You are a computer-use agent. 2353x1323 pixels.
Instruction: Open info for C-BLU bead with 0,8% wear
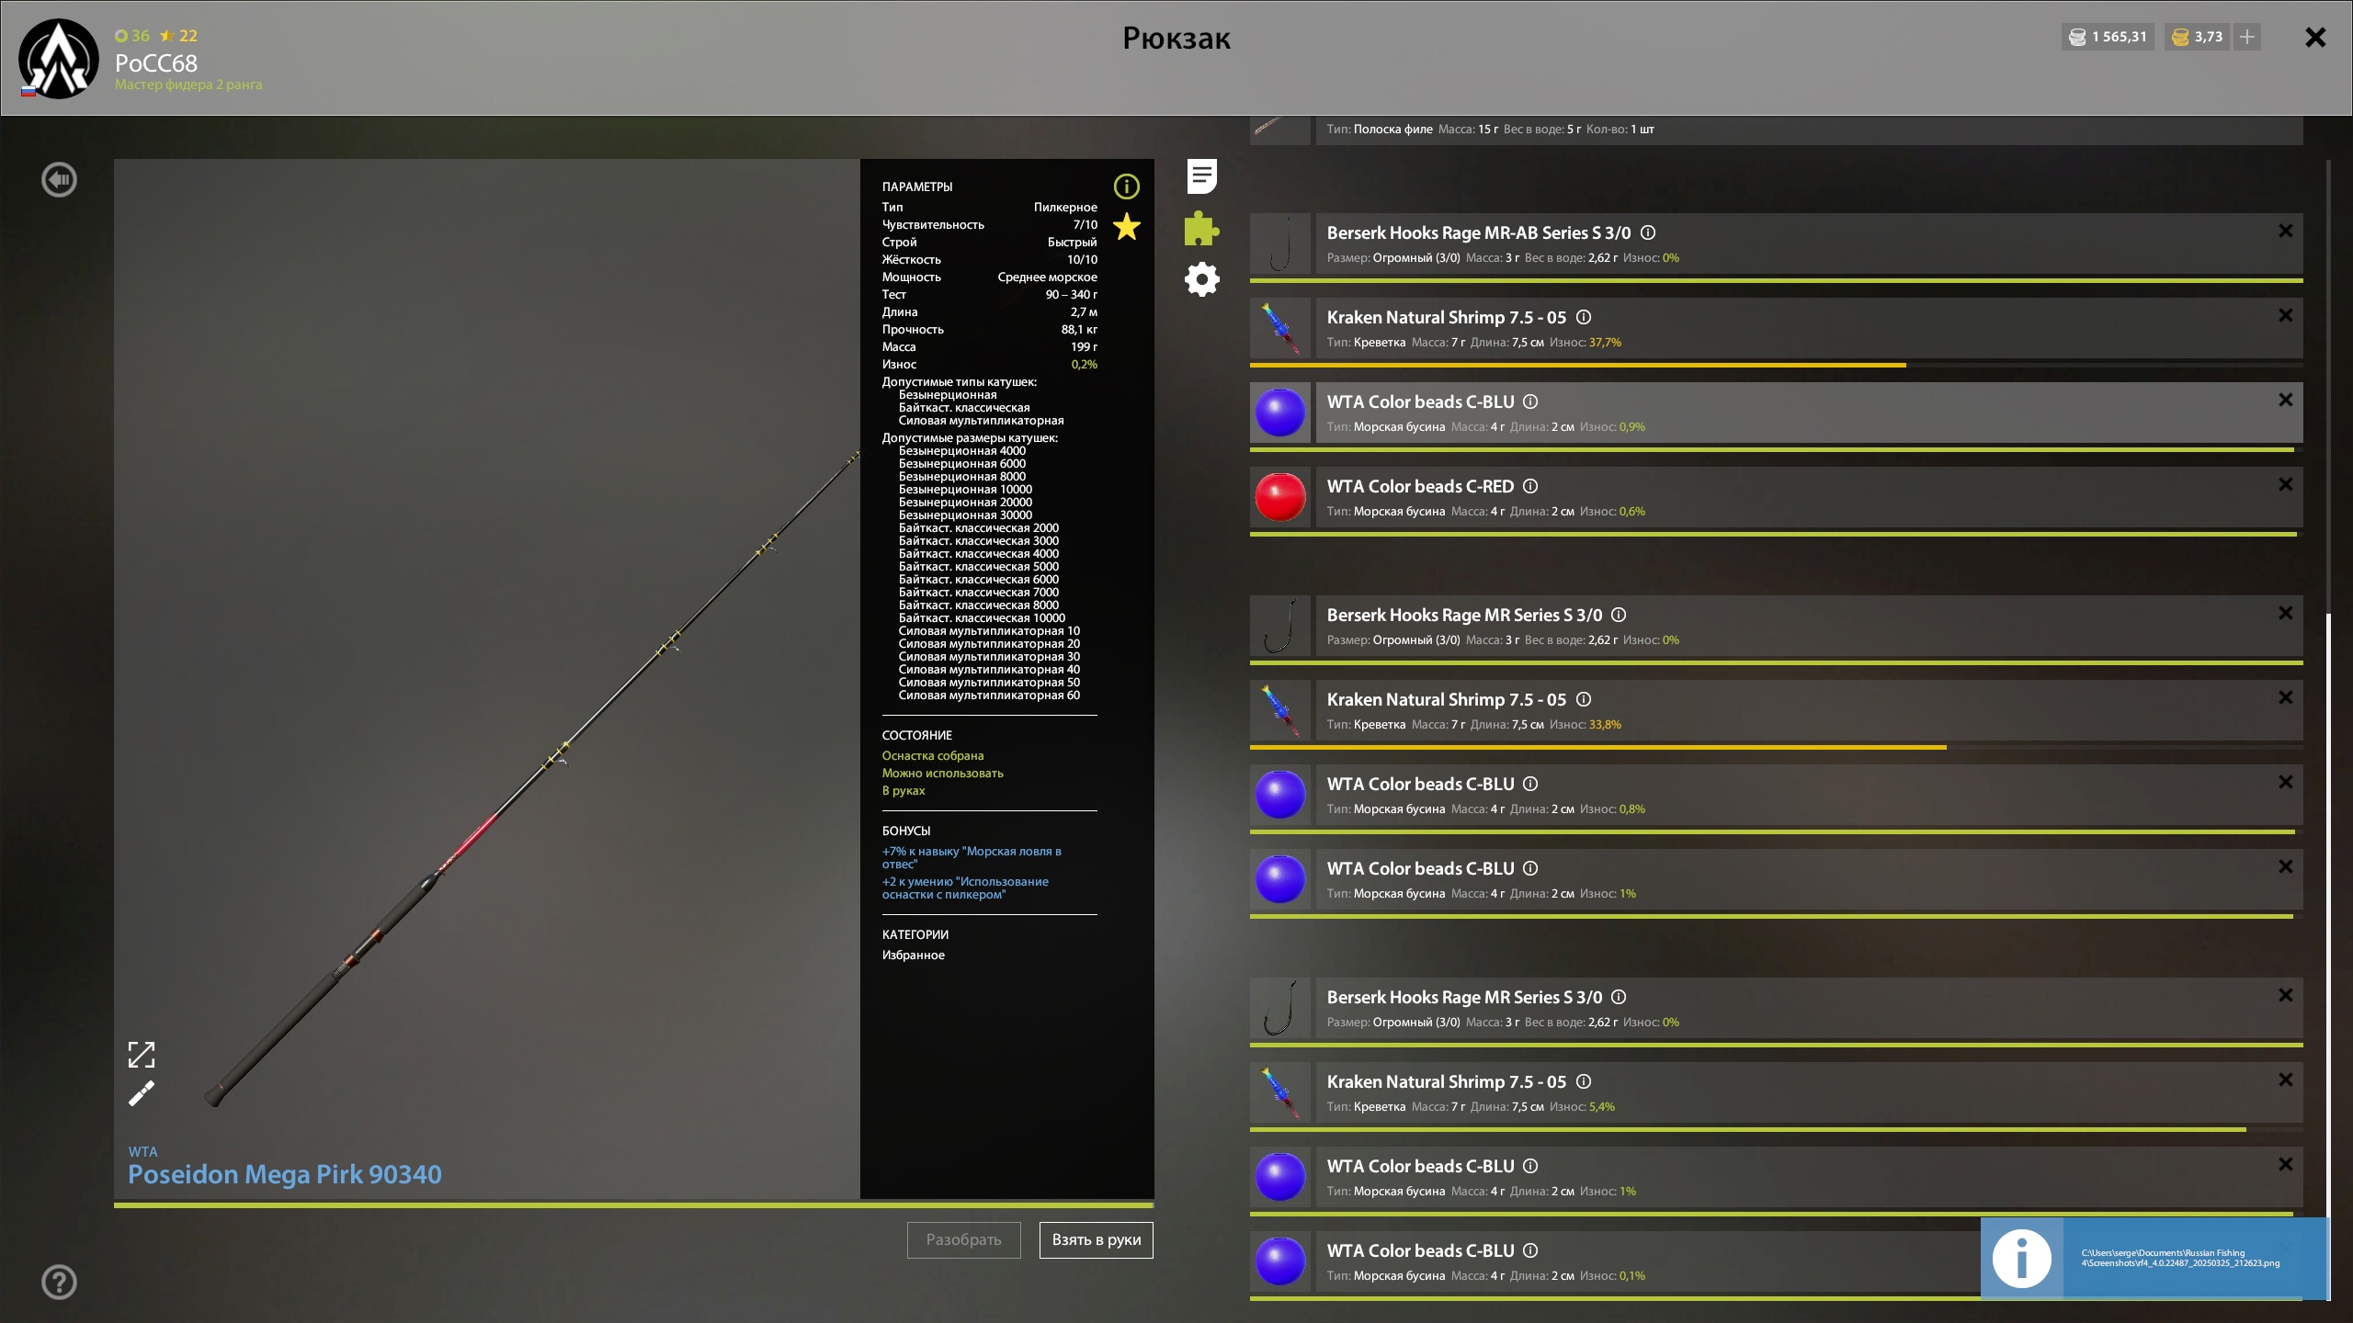(x=1530, y=785)
